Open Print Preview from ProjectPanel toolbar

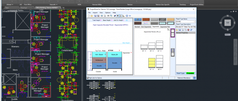(x=105, y=16)
